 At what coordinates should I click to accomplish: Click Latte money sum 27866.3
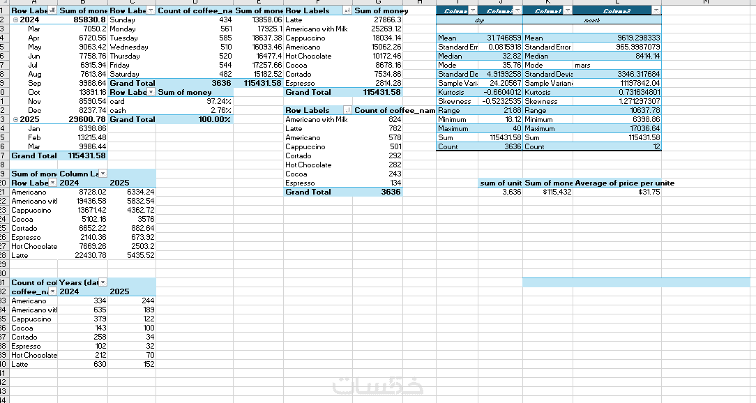click(x=377, y=20)
